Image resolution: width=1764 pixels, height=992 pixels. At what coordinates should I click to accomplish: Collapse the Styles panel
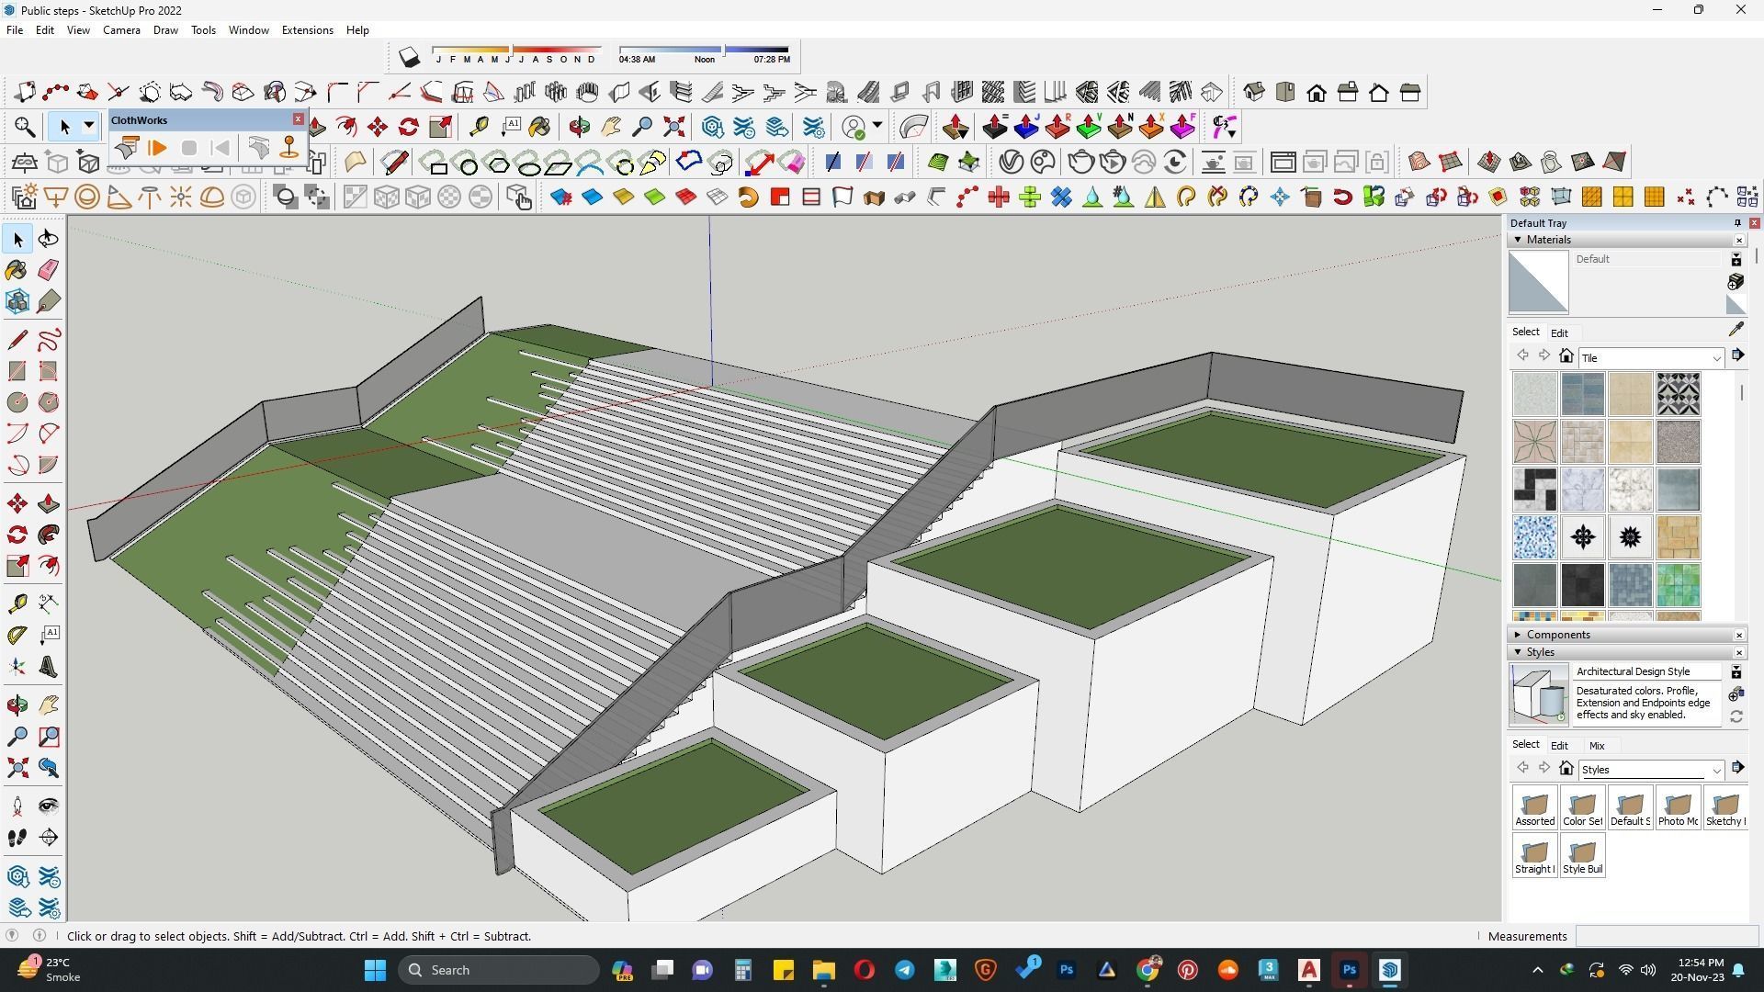click(1518, 652)
